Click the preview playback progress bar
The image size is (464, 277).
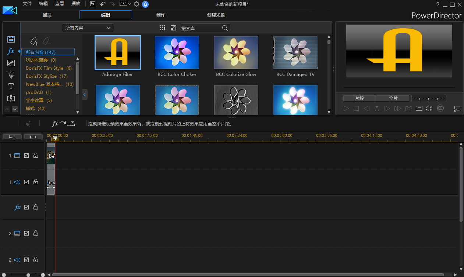tap(399, 87)
